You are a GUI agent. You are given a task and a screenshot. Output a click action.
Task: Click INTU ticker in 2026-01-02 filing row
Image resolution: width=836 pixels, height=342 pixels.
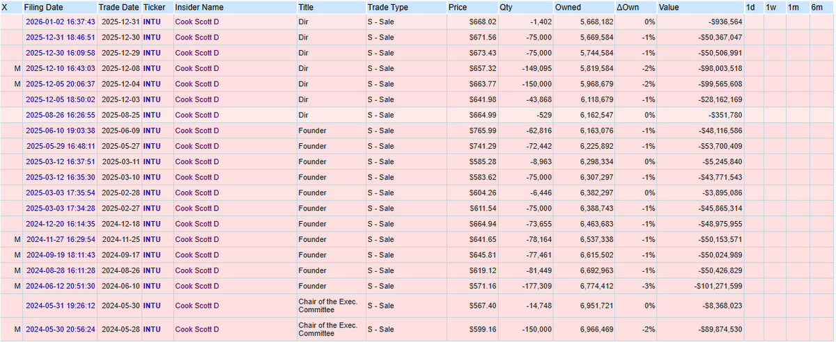coord(153,22)
